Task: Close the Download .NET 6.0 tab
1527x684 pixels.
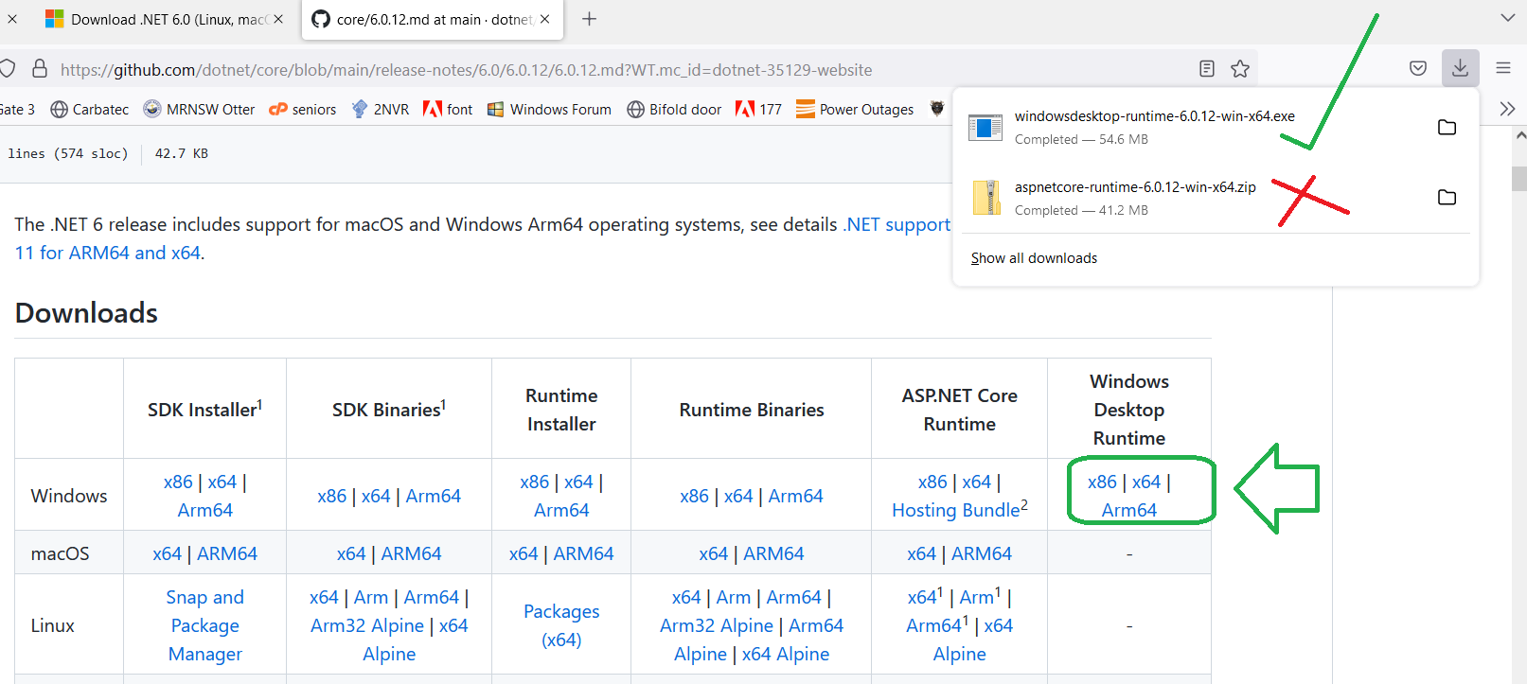Action: point(278,19)
